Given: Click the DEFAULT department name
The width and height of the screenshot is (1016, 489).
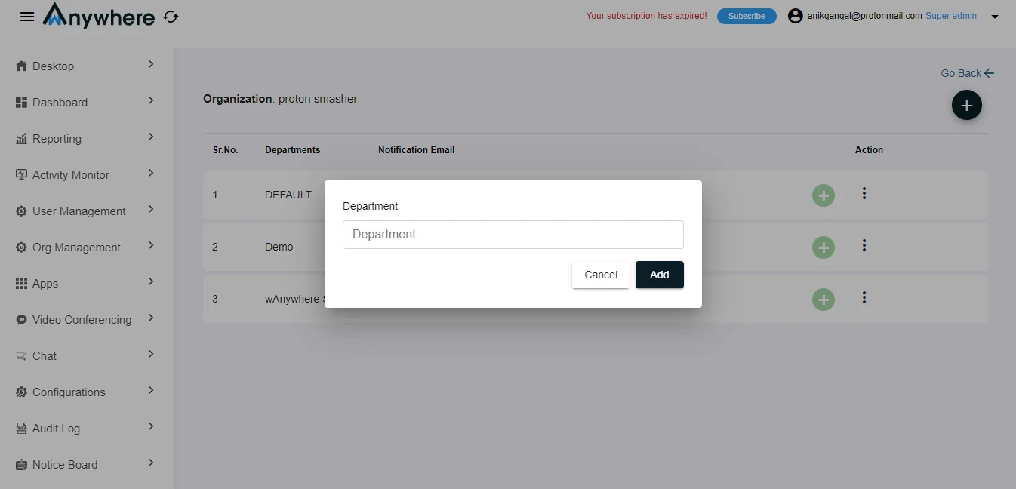Looking at the screenshot, I should coord(288,195).
